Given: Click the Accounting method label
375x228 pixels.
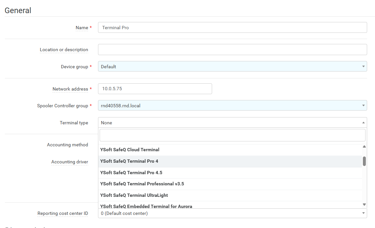Looking at the screenshot, I should pyautogui.click(x=68, y=145).
